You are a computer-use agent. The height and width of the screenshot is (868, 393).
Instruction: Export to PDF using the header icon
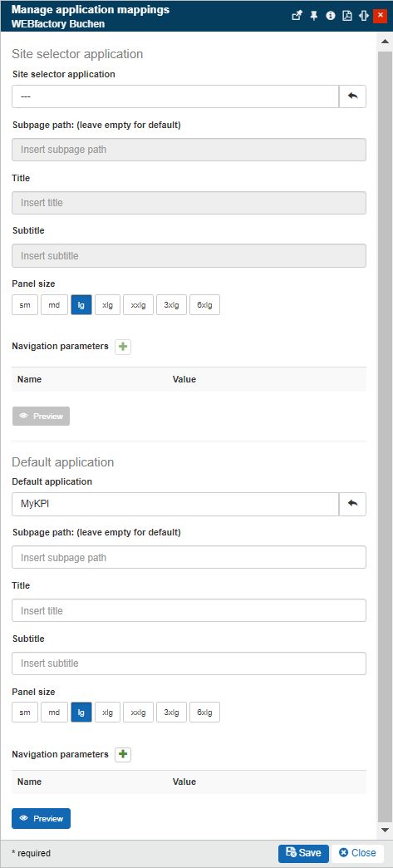pyautogui.click(x=347, y=16)
